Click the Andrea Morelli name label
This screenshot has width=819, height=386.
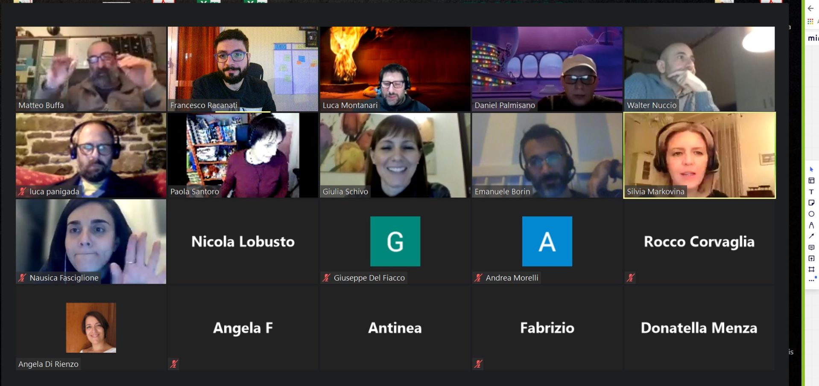[x=512, y=278]
